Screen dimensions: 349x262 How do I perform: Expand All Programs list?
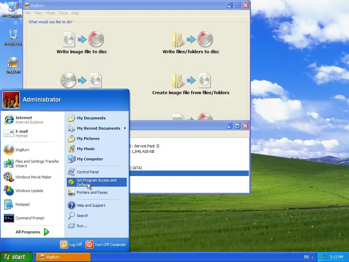coord(32,232)
